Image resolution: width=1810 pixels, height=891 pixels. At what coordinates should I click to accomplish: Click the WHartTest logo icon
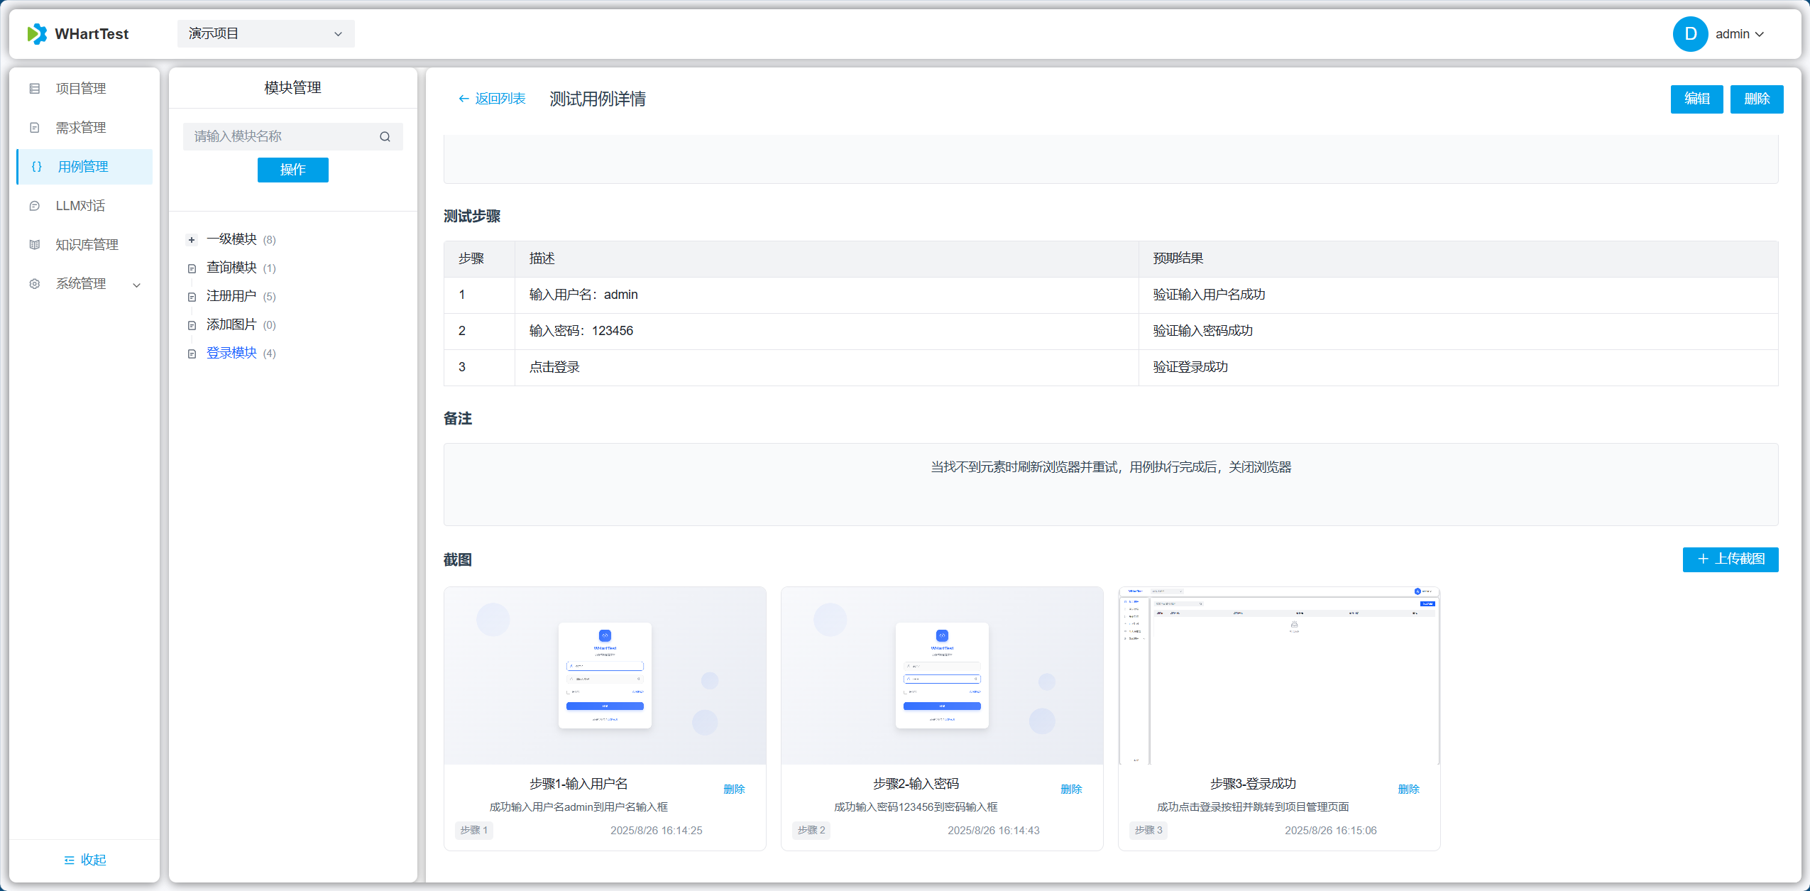coord(37,34)
